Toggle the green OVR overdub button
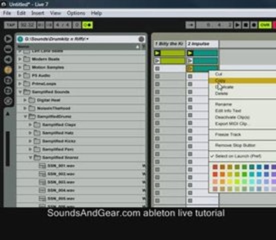The image size is (276, 240). [x=265, y=25]
